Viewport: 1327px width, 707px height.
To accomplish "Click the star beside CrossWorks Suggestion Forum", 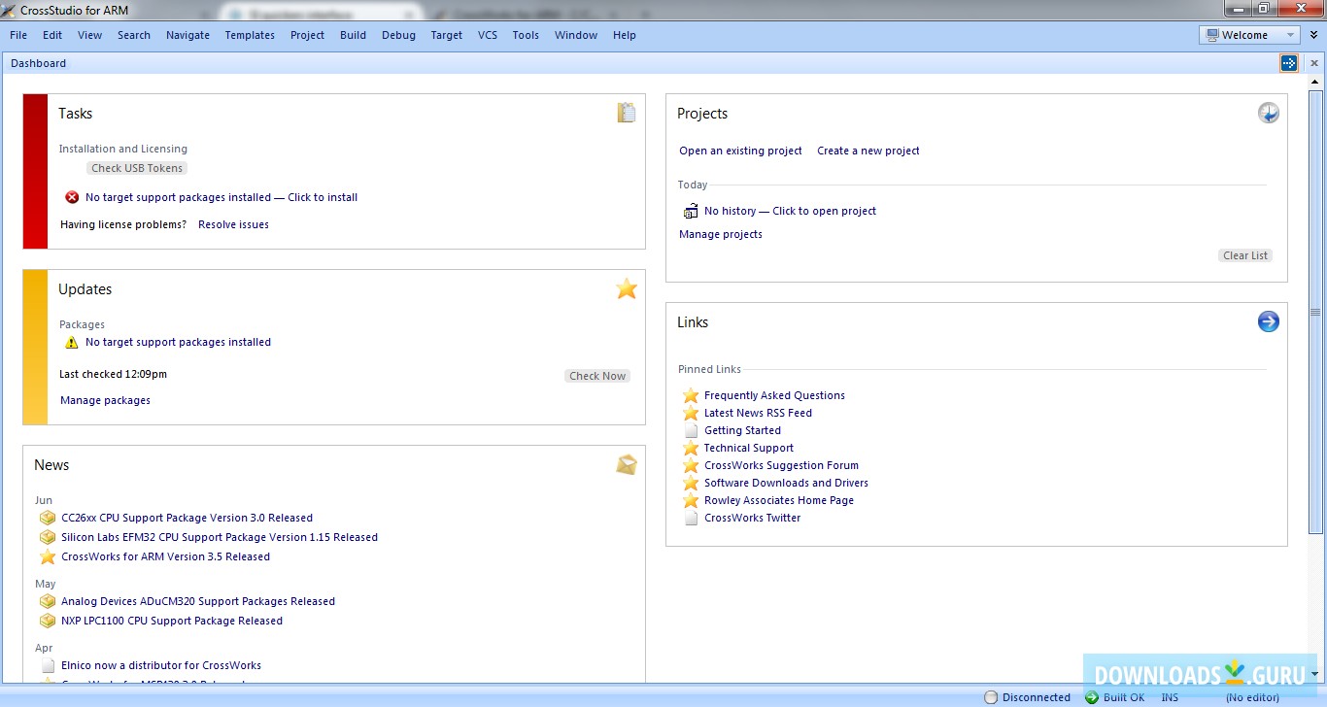I will [x=691, y=465].
